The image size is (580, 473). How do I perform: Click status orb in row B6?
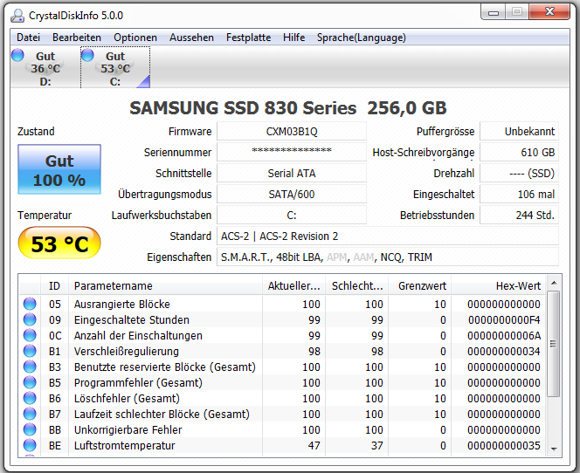pyautogui.click(x=30, y=398)
